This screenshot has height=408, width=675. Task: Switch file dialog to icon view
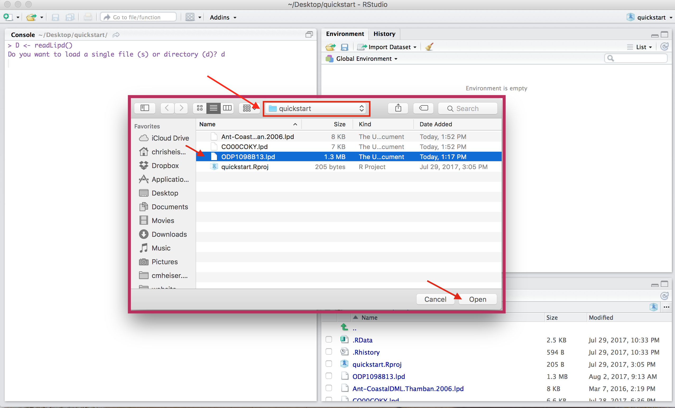pyautogui.click(x=200, y=108)
